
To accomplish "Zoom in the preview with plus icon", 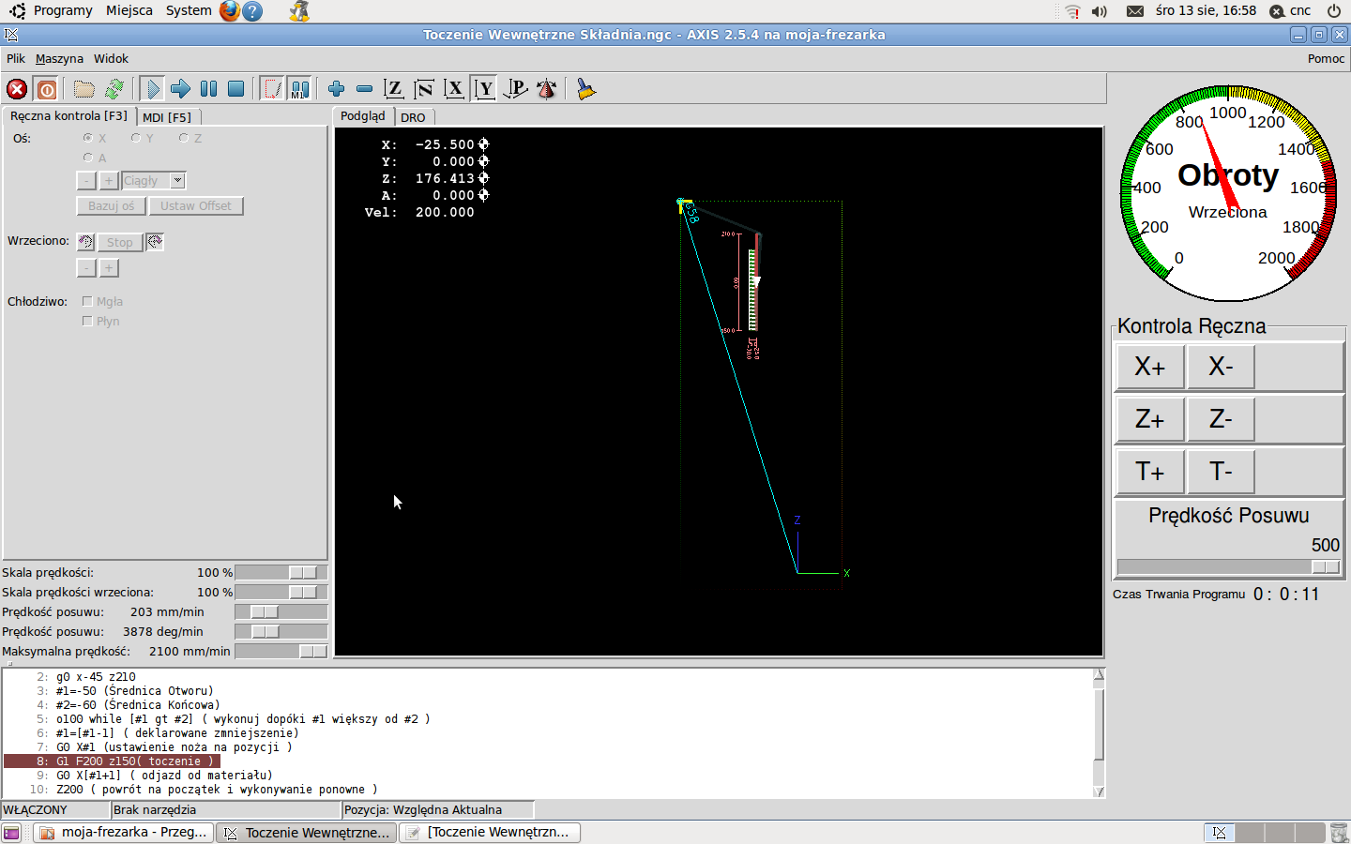I will click(336, 89).
